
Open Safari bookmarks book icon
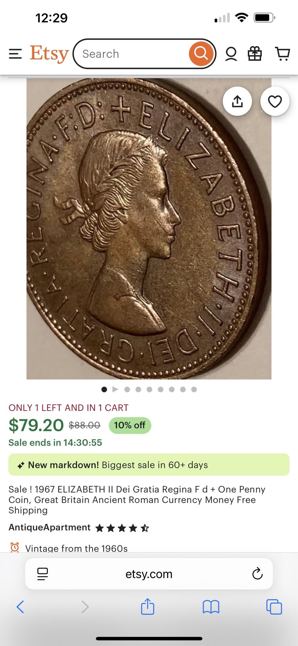click(211, 607)
